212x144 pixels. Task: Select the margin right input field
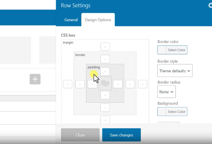pos(142,84)
